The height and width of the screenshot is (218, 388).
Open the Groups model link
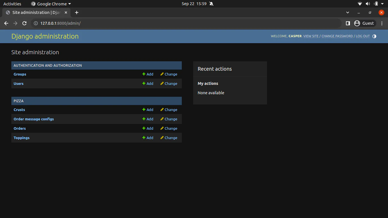20,74
